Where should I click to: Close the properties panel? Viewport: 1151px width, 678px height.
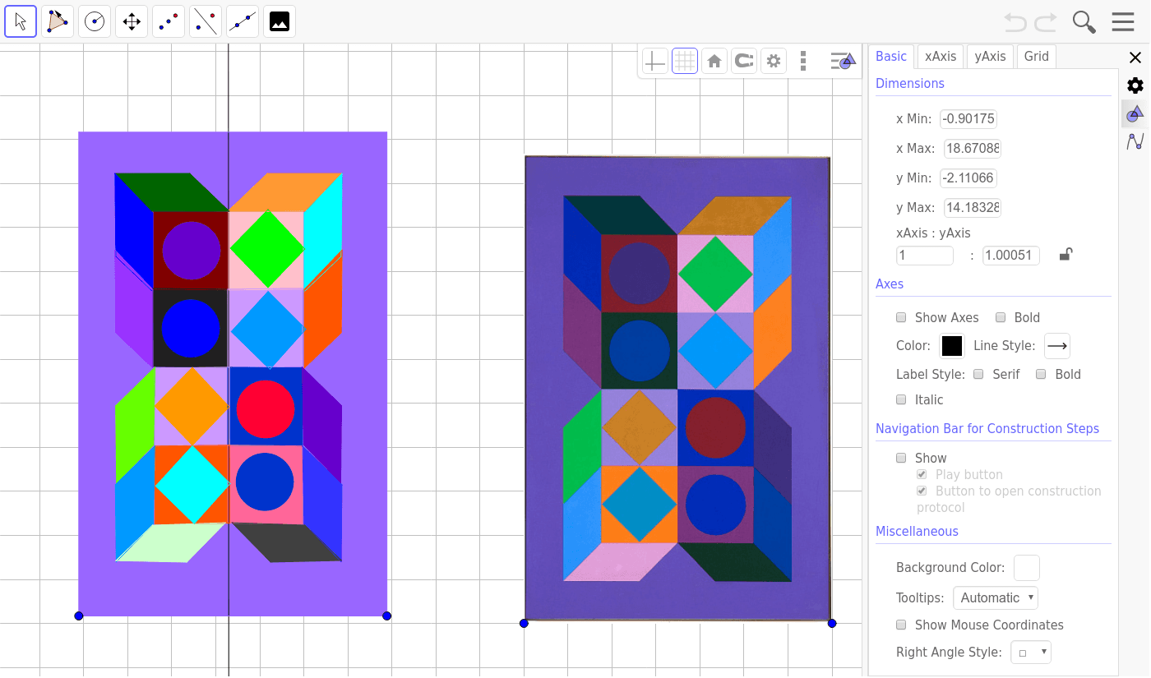1135,58
